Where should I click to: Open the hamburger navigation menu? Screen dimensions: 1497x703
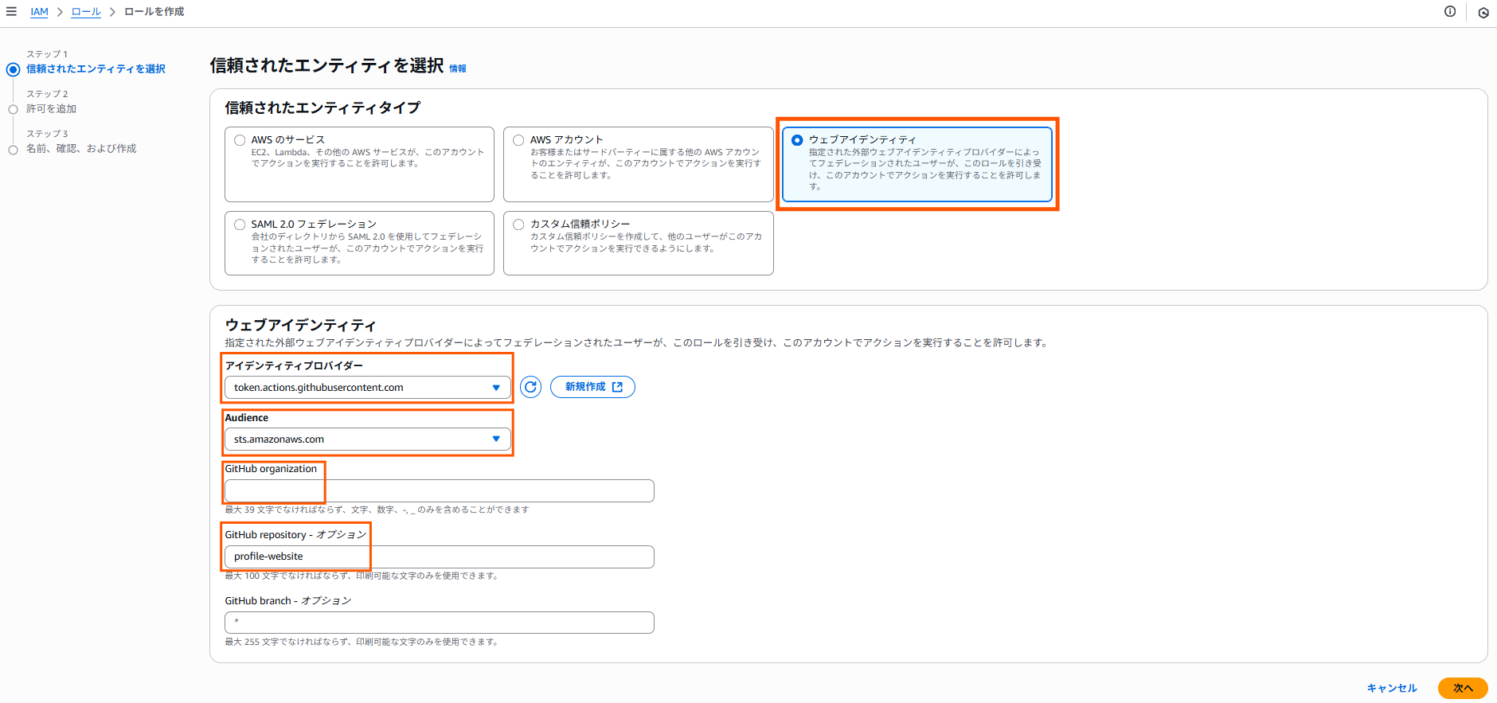pyautogui.click(x=11, y=12)
